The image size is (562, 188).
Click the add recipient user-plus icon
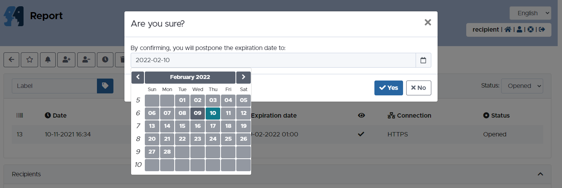66,59
